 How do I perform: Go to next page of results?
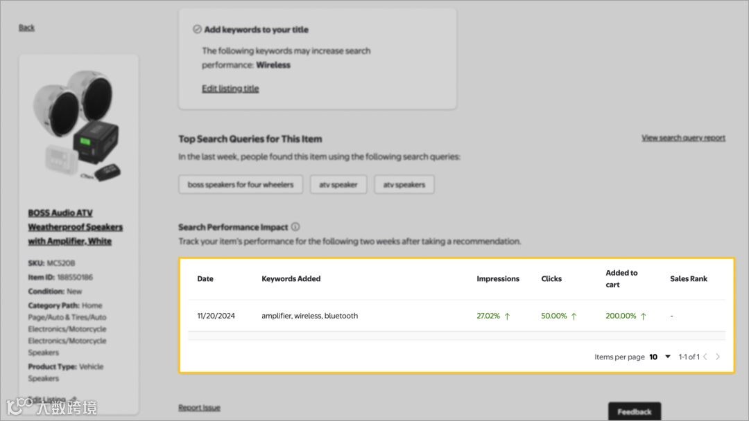[x=718, y=357]
